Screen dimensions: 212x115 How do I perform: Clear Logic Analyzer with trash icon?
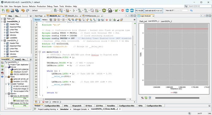(150, 98)
